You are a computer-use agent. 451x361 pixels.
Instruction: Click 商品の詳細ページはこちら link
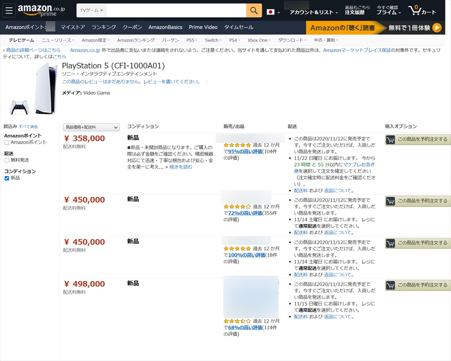33,50
